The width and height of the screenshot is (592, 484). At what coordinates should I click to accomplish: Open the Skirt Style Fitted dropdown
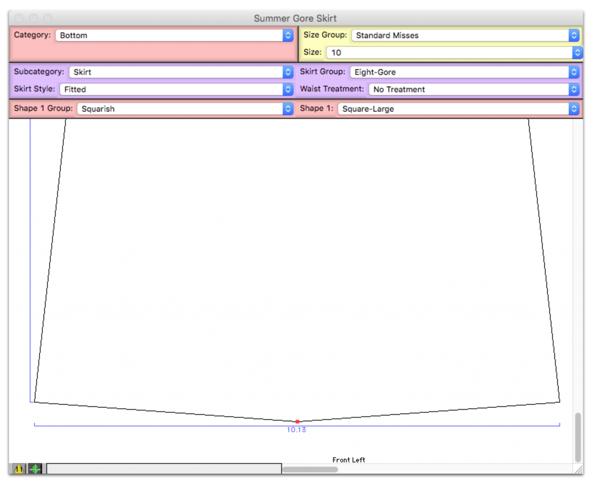pyautogui.click(x=176, y=90)
